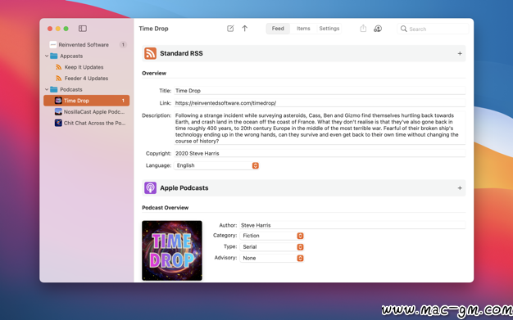Click the preview feed icon near search
Viewport: 513px width, 320px height.
pos(378,29)
